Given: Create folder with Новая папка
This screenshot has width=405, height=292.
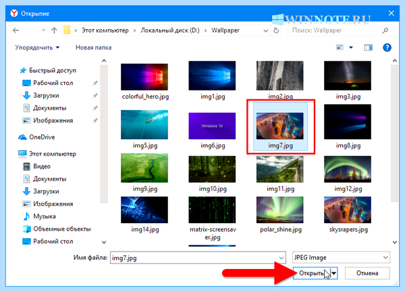Looking at the screenshot, I should pyautogui.click(x=94, y=47).
